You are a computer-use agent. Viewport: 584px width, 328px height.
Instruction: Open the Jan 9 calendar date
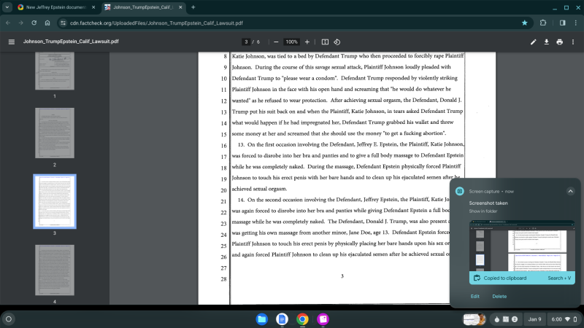(x=534, y=319)
